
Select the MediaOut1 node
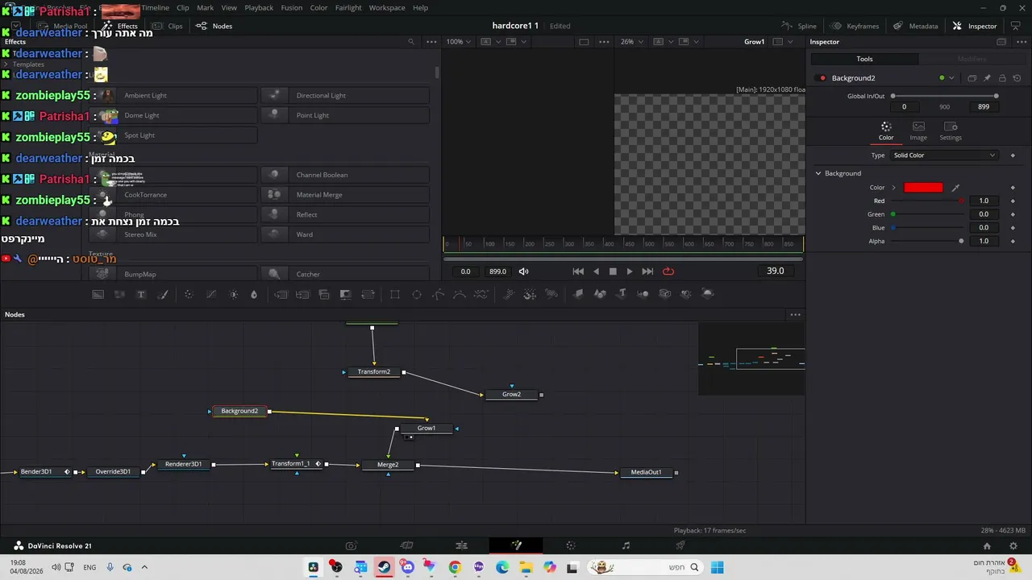pos(646,472)
